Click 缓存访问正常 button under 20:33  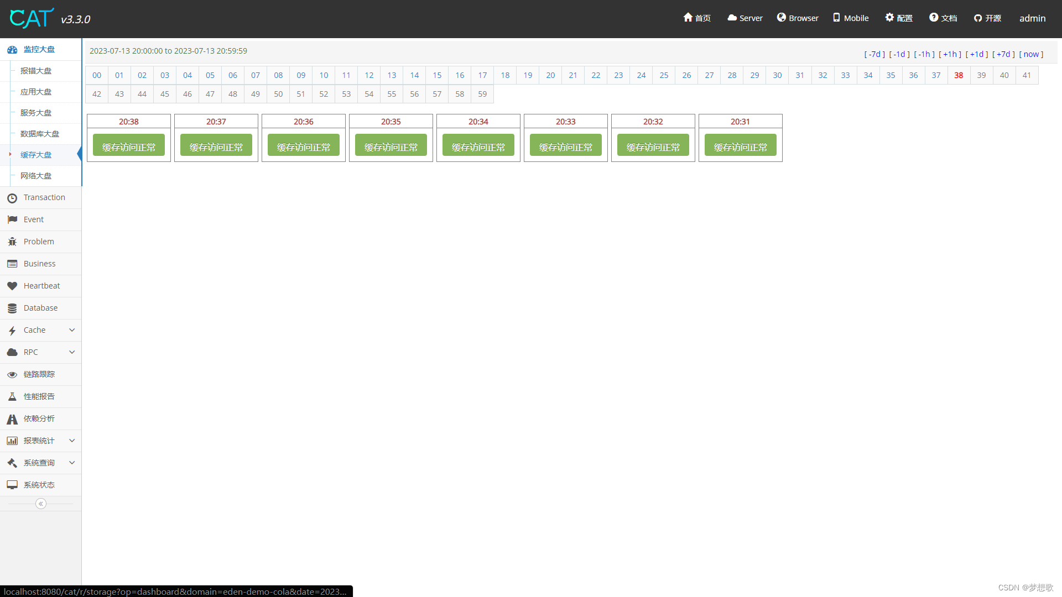(x=566, y=145)
